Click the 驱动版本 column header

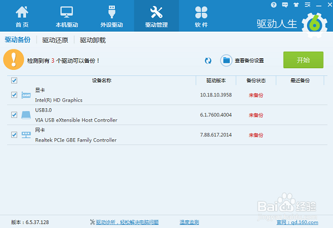click(x=216, y=80)
